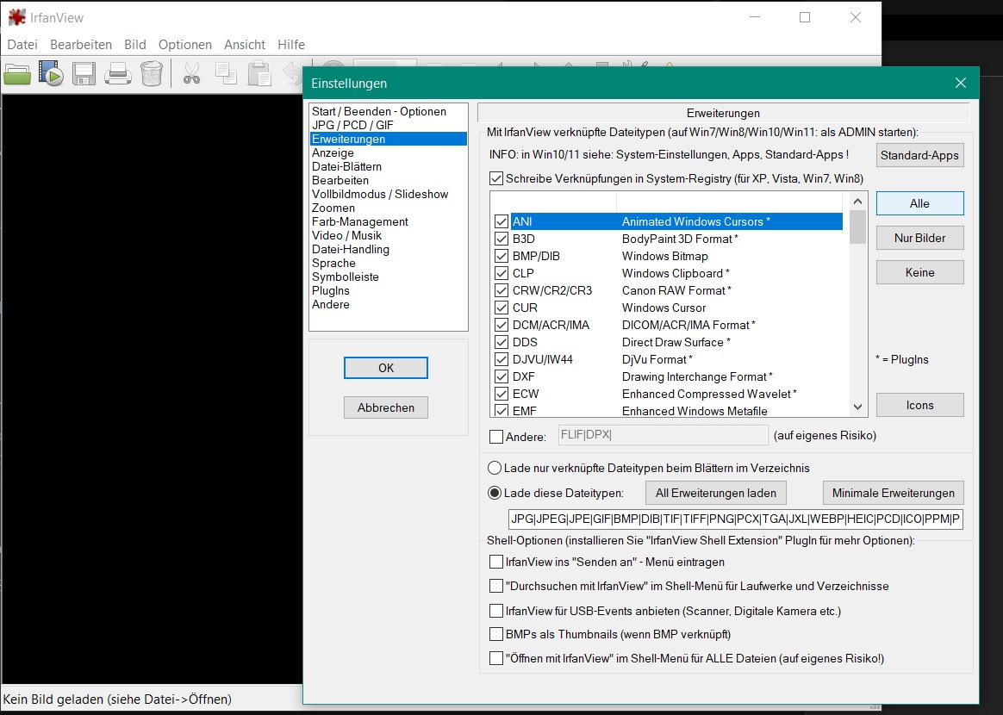1003x715 pixels.
Task: Click 'All Erweiterungen laden'
Action: click(x=715, y=492)
